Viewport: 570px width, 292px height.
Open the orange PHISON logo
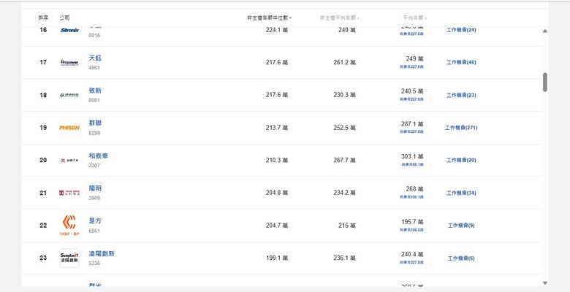tap(69, 128)
